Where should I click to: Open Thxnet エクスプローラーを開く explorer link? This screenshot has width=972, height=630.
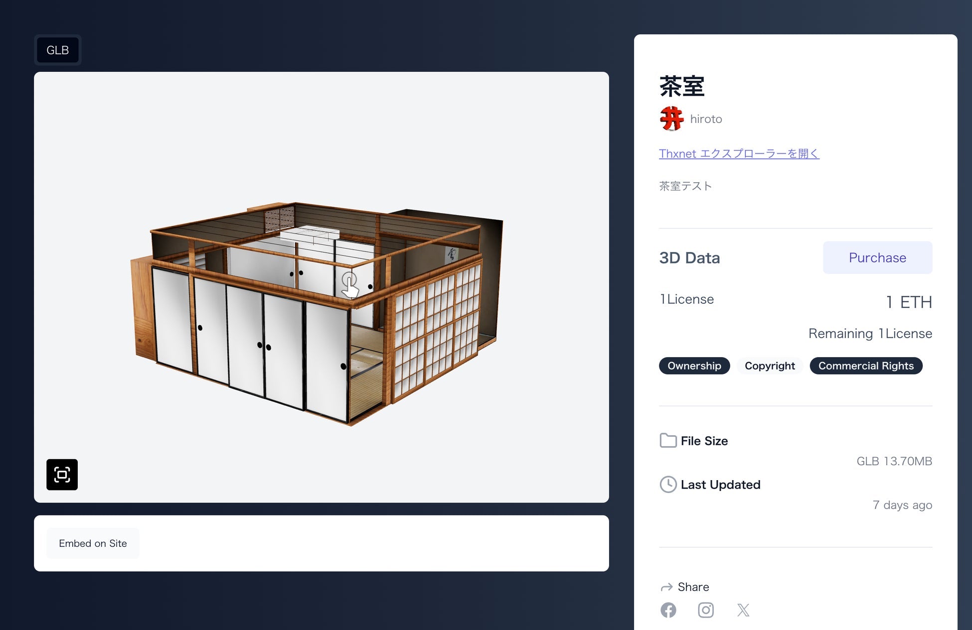pos(738,153)
